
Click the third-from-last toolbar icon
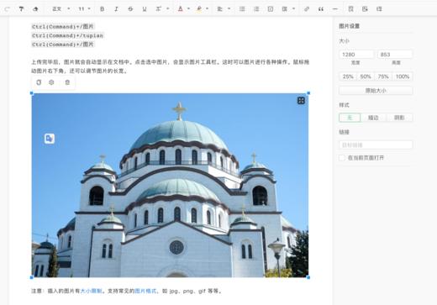(x=350, y=9)
